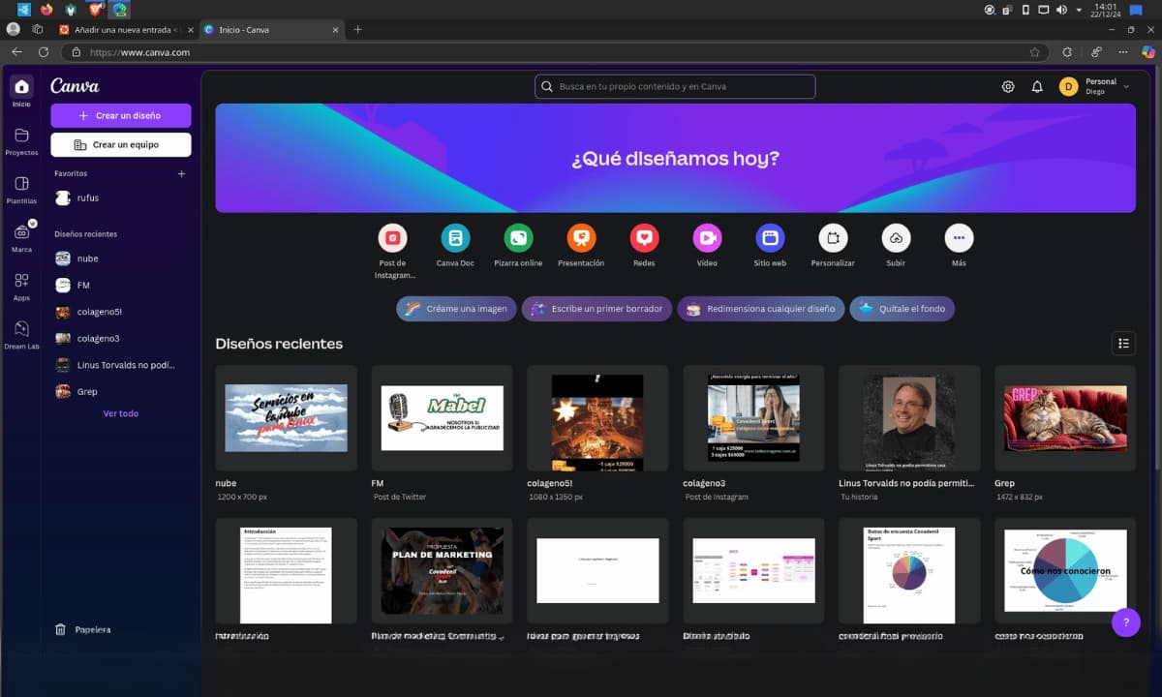
Task: Click the volume icon in system tray
Action: click(1061, 10)
